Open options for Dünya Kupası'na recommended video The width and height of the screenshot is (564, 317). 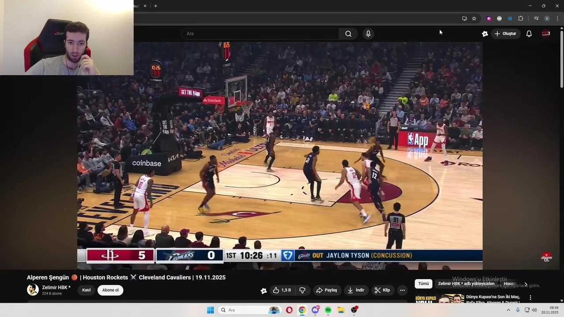pos(531,298)
